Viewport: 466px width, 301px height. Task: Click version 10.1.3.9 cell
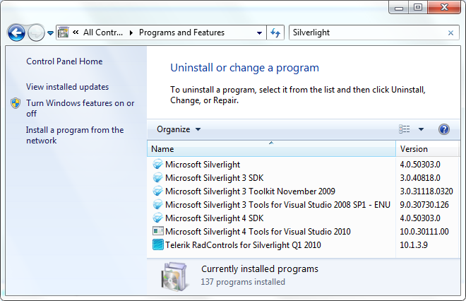[414, 245]
